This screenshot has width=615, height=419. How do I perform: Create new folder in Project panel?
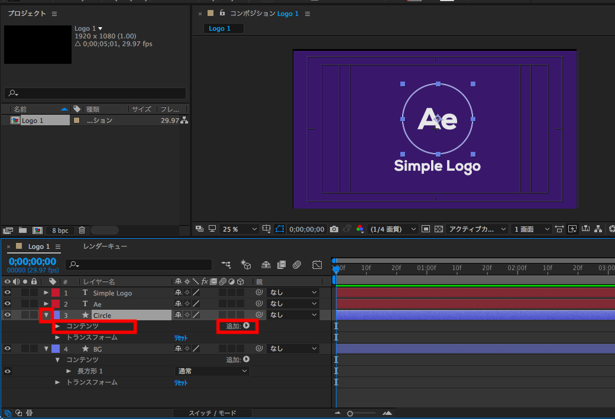click(x=22, y=230)
